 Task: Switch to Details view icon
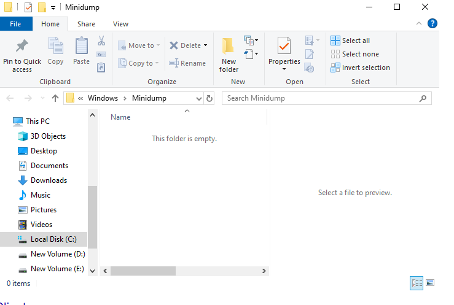[417, 283]
